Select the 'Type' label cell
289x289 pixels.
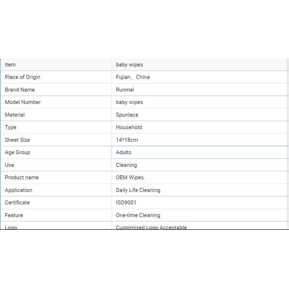11,127
